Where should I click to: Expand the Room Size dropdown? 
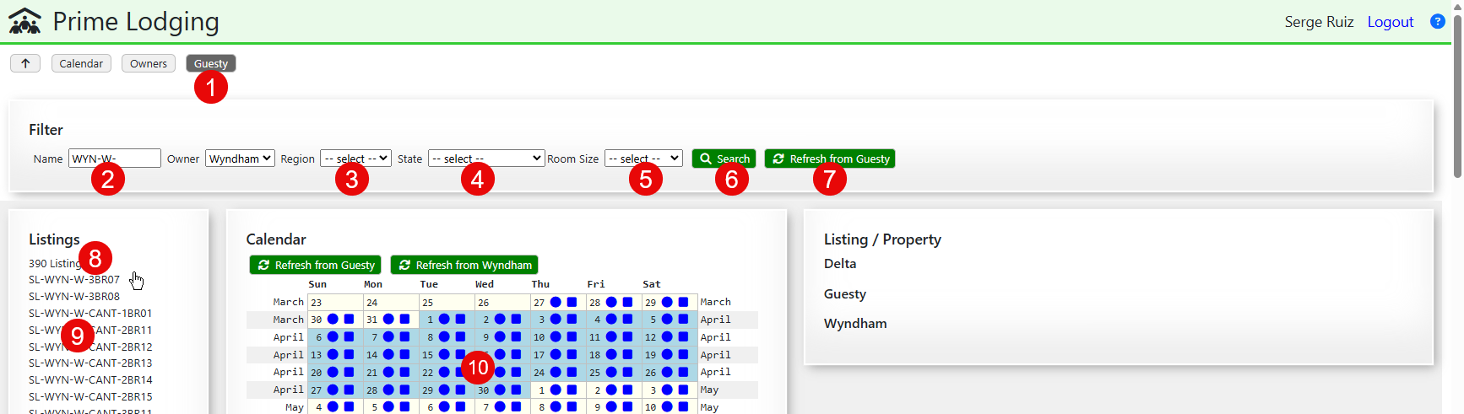click(643, 159)
